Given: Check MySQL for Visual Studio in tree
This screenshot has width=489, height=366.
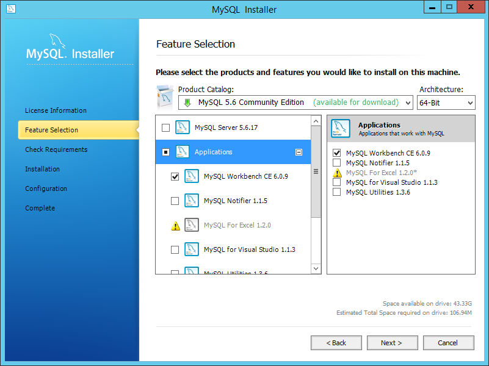Looking at the screenshot, I should click(x=175, y=250).
